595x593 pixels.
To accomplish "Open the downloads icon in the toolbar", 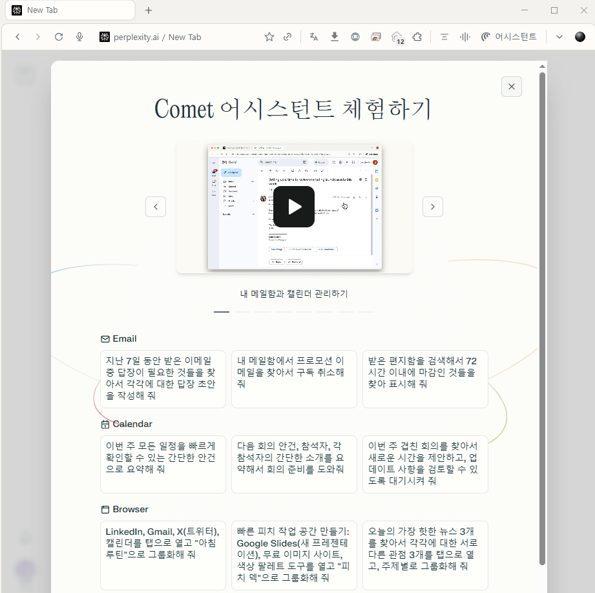I will [334, 37].
